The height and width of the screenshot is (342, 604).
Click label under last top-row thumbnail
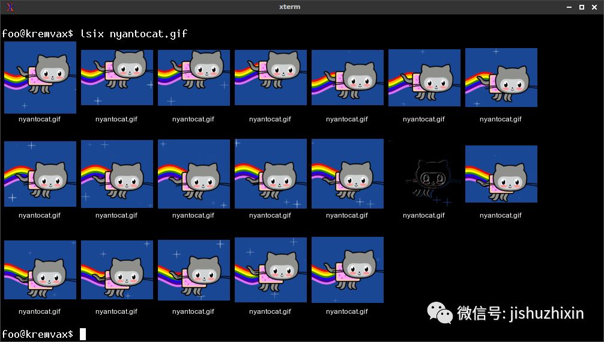[x=500, y=119]
